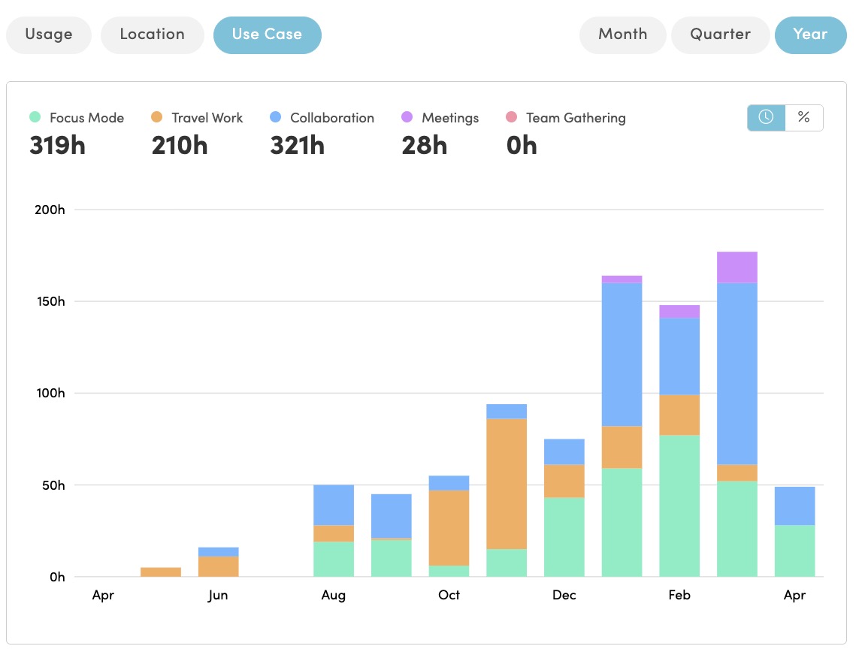Click the green Focus Mode color swatch
Image resolution: width=856 pixels, height=652 pixels.
pos(35,117)
